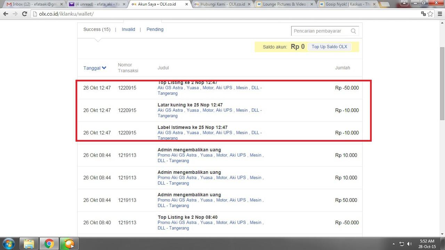Click the volume icon in system tray

[409, 244]
